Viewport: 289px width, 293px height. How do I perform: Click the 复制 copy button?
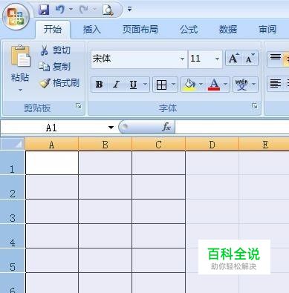click(55, 67)
